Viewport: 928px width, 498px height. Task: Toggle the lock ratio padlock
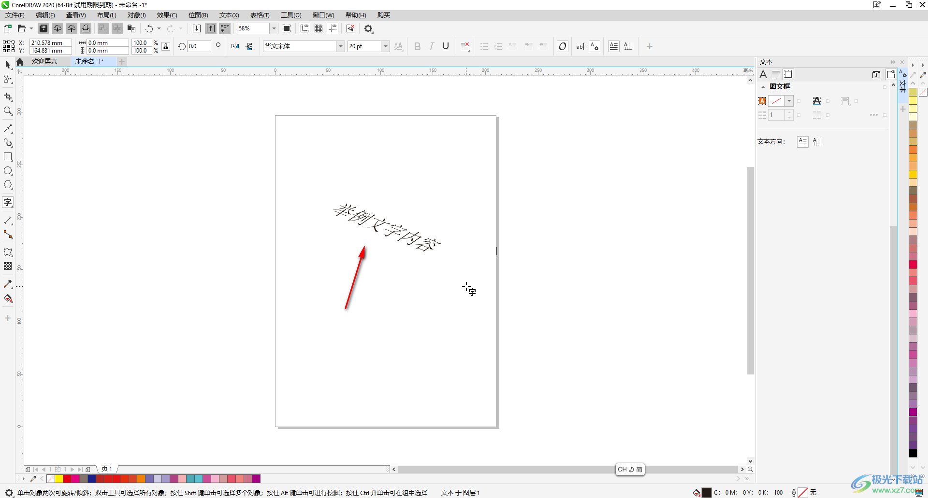point(166,46)
